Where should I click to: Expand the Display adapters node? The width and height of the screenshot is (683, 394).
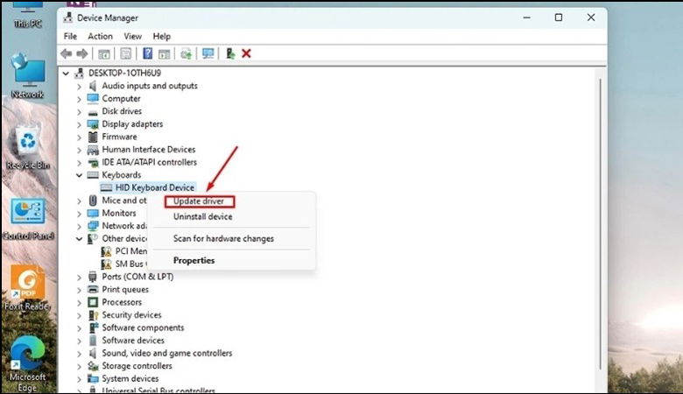point(80,124)
